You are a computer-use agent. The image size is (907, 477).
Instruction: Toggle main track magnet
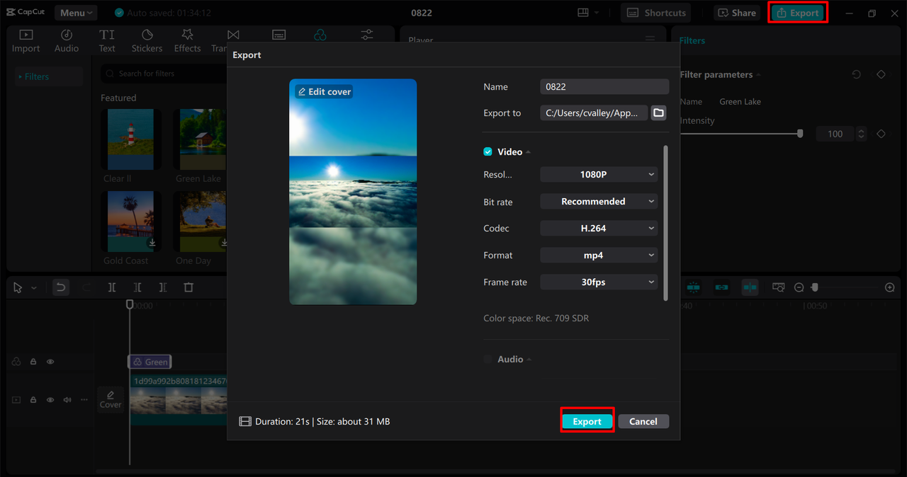694,287
